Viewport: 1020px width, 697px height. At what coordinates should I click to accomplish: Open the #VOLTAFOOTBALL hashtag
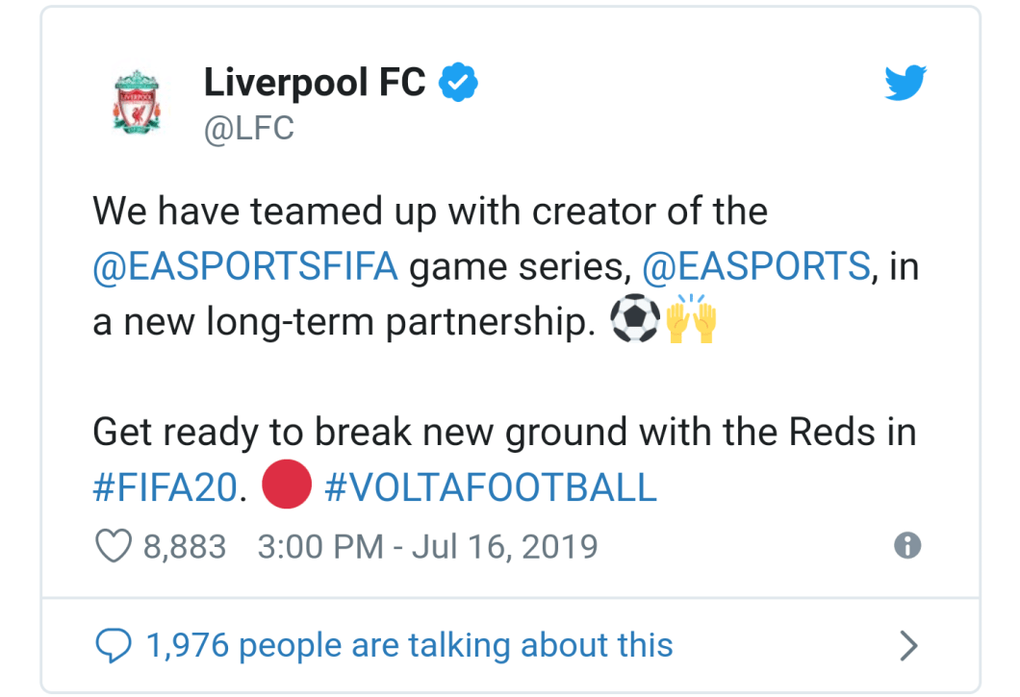point(491,488)
